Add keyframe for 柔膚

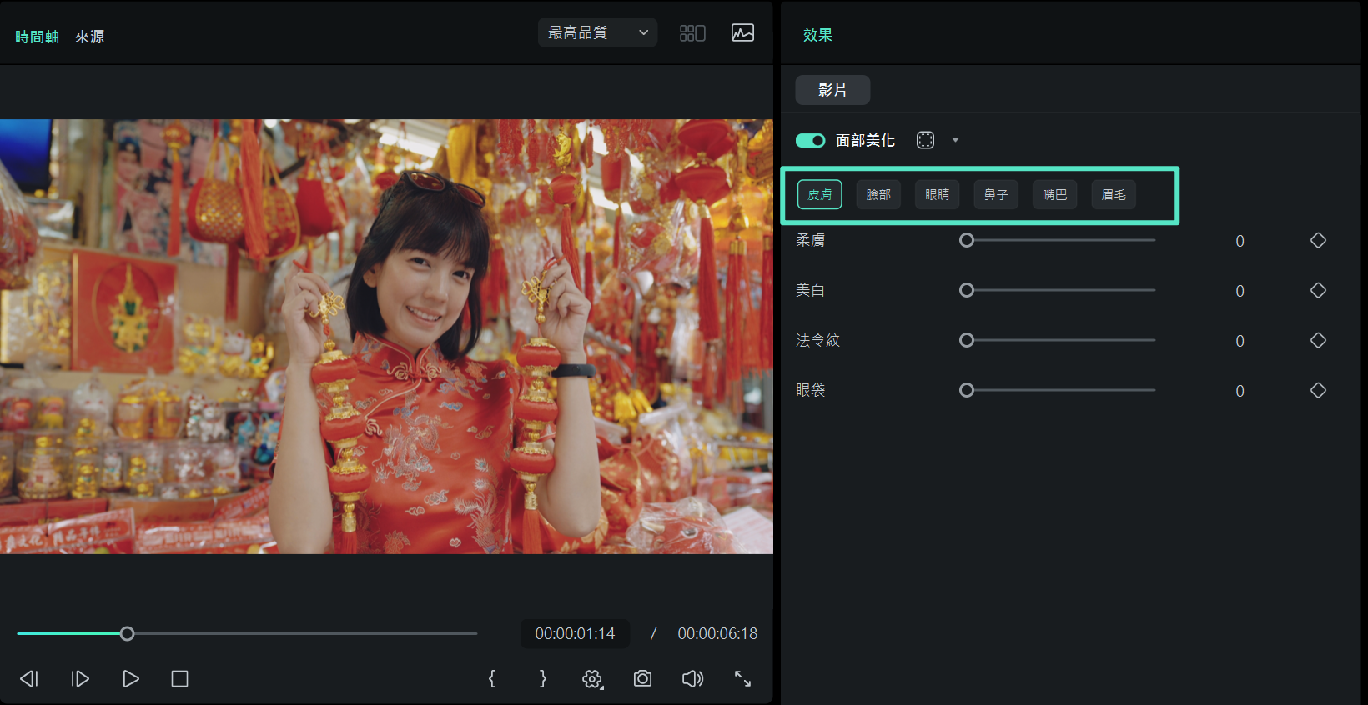tap(1318, 240)
